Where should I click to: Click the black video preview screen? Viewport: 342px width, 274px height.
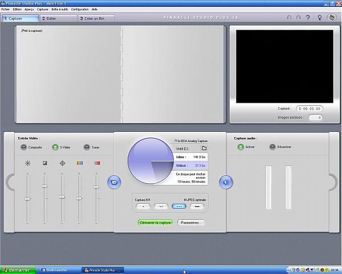284,66
